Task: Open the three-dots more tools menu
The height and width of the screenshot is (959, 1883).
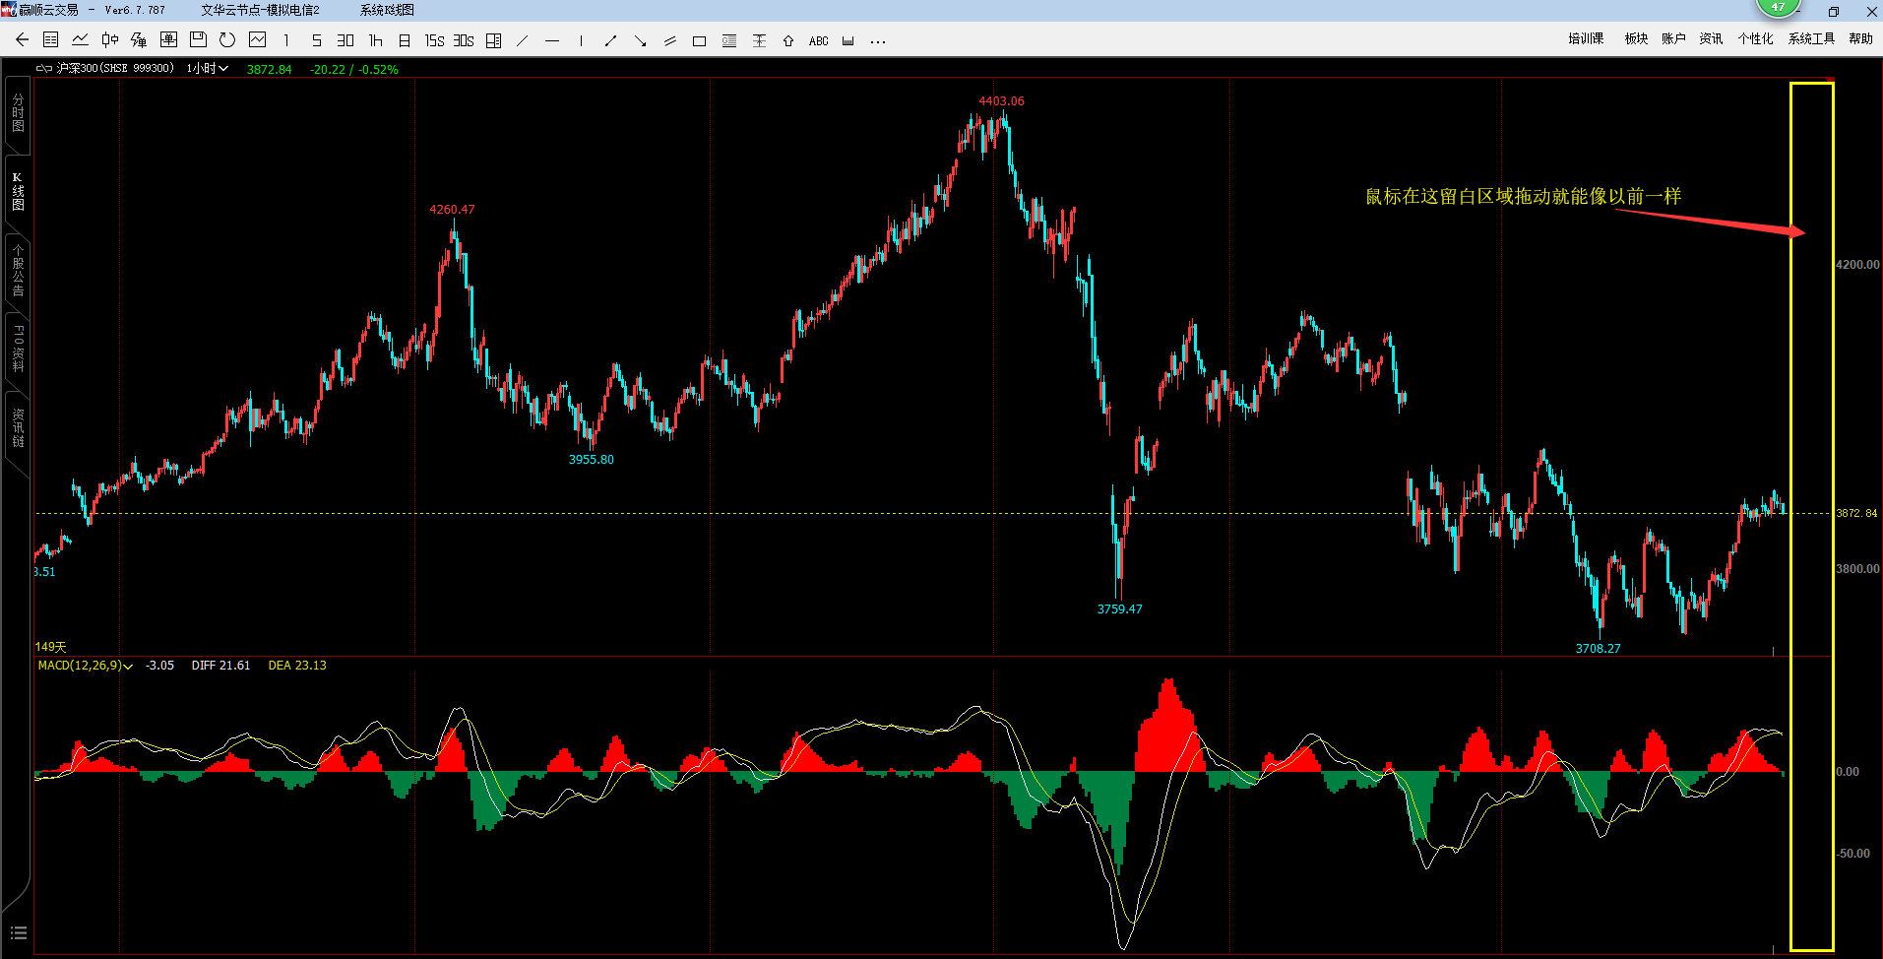Action: coord(878,41)
